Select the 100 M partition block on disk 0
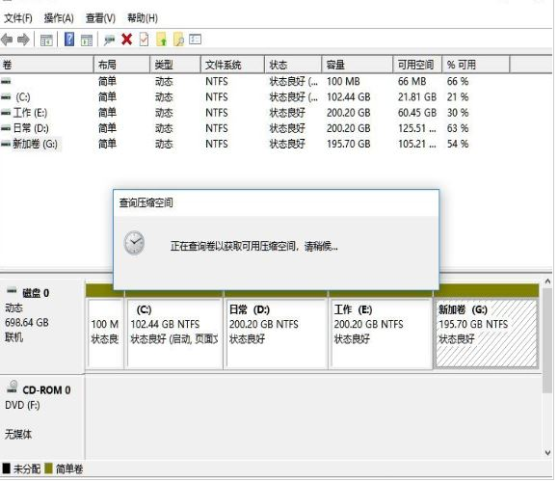The image size is (558, 482). (105, 333)
